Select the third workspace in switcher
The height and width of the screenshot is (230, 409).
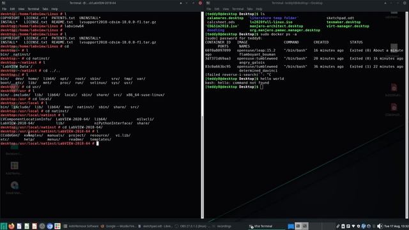305,226
